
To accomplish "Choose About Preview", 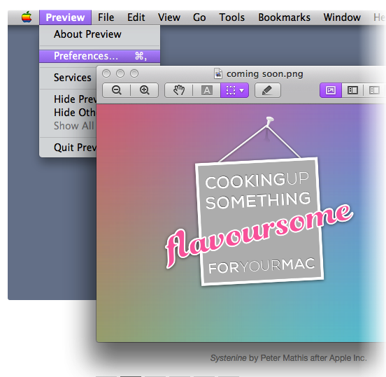I will tap(99, 34).
